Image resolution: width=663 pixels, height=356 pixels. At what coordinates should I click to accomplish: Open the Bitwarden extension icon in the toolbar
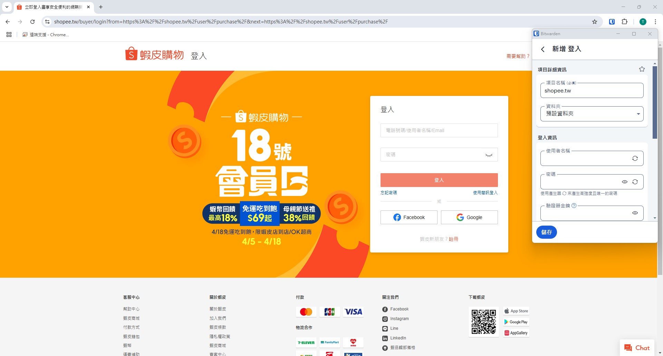(612, 21)
